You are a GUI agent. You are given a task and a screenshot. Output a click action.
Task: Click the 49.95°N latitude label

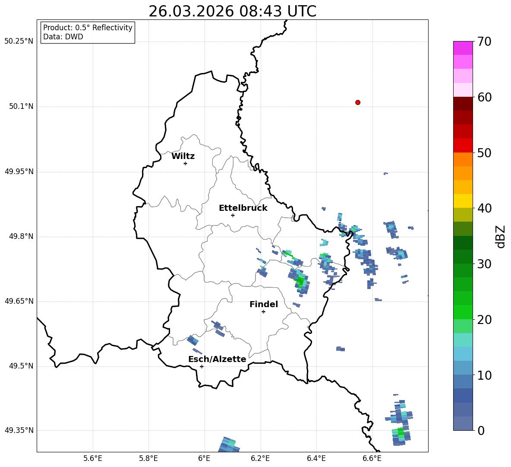(19, 172)
